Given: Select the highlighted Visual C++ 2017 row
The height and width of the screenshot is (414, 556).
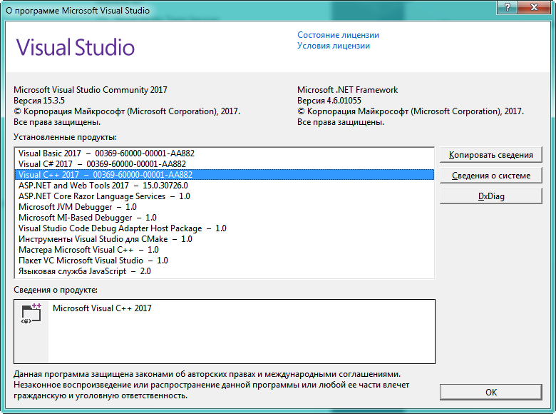Looking at the screenshot, I should [224, 175].
